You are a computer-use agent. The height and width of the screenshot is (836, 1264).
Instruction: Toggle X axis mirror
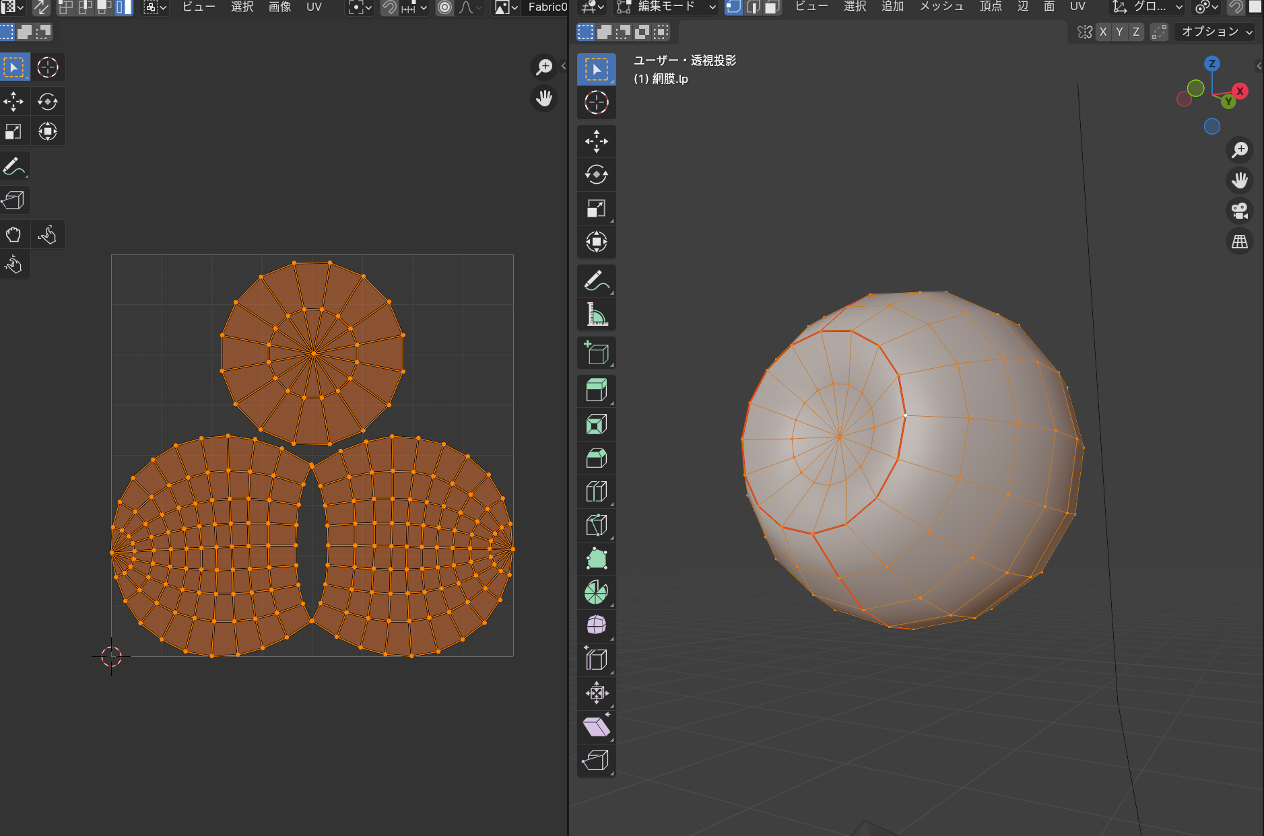pos(1103,32)
